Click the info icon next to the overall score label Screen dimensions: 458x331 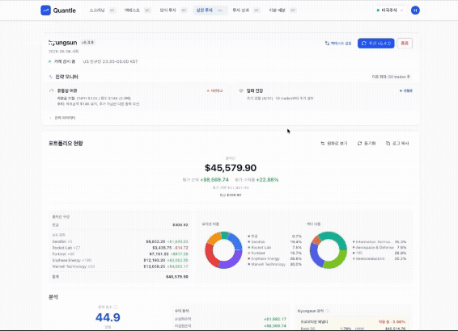tap(116, 307)
